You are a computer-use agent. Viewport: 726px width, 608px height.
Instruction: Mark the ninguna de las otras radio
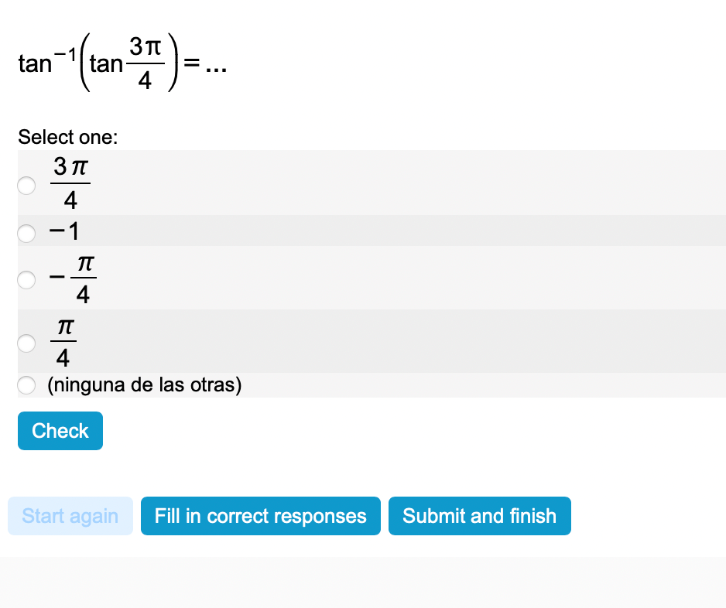pyautogui.click(x=27, y=384)
